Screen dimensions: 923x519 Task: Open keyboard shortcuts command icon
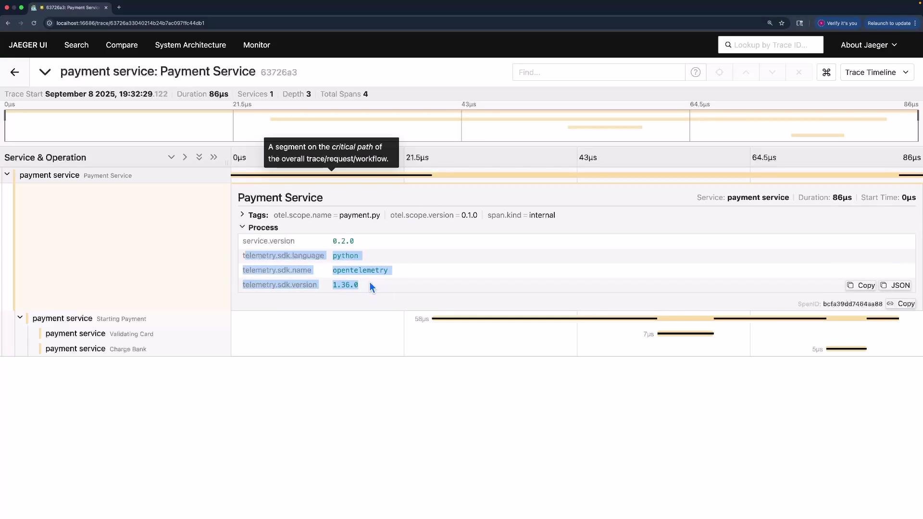point(826,72)
